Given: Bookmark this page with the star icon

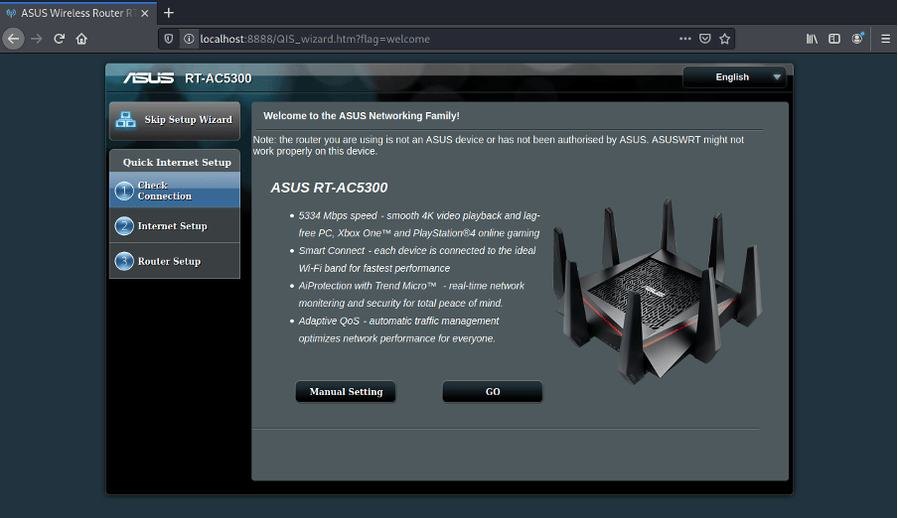Looking at the screenshot, I should coord(725,39).
